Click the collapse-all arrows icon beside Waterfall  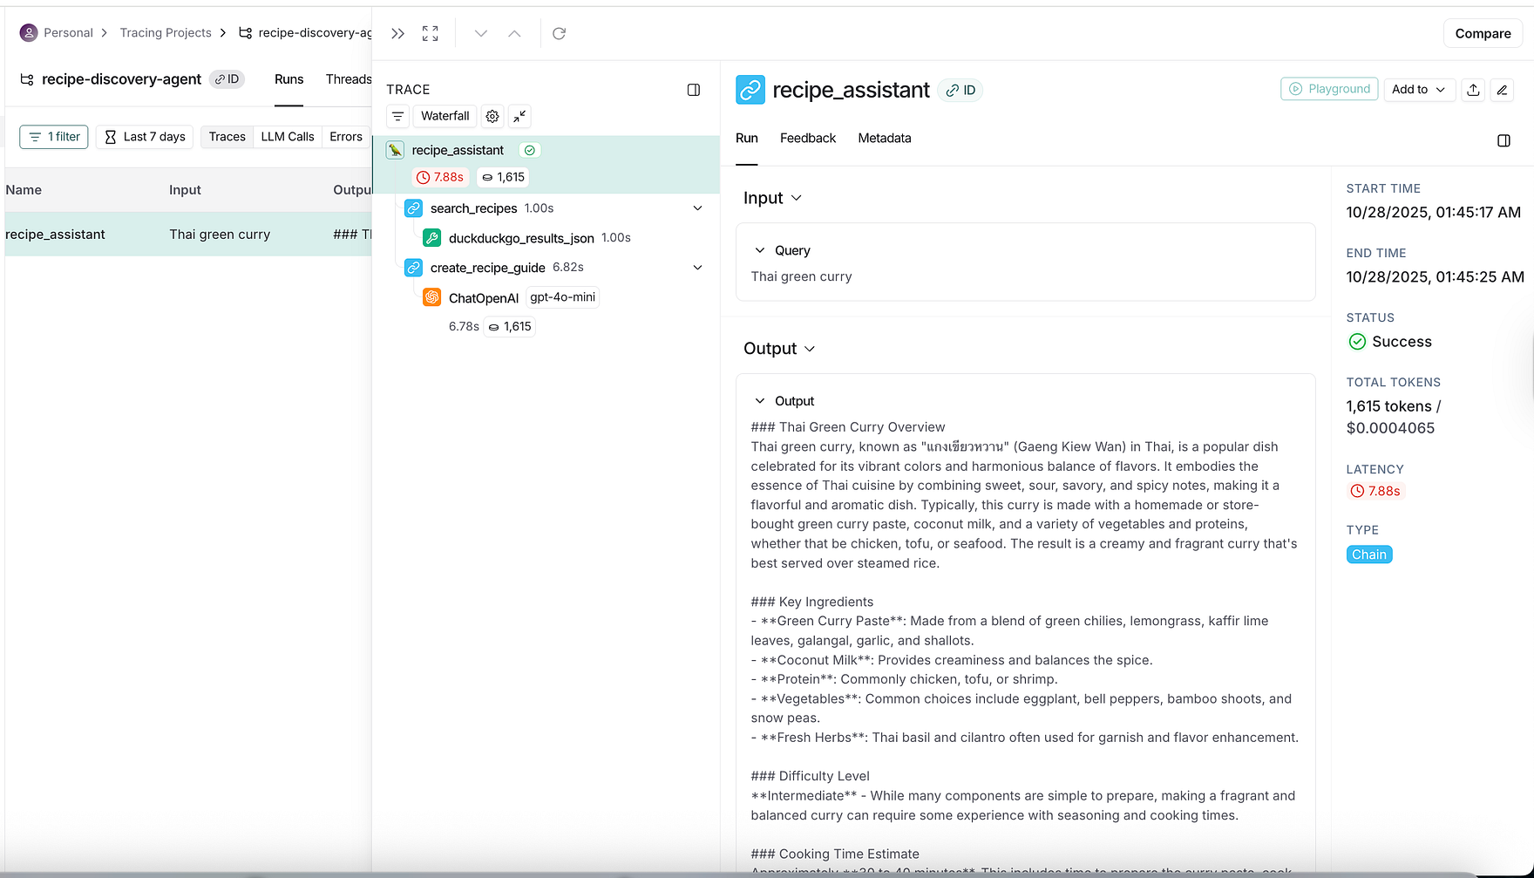(x=519, y=116)
